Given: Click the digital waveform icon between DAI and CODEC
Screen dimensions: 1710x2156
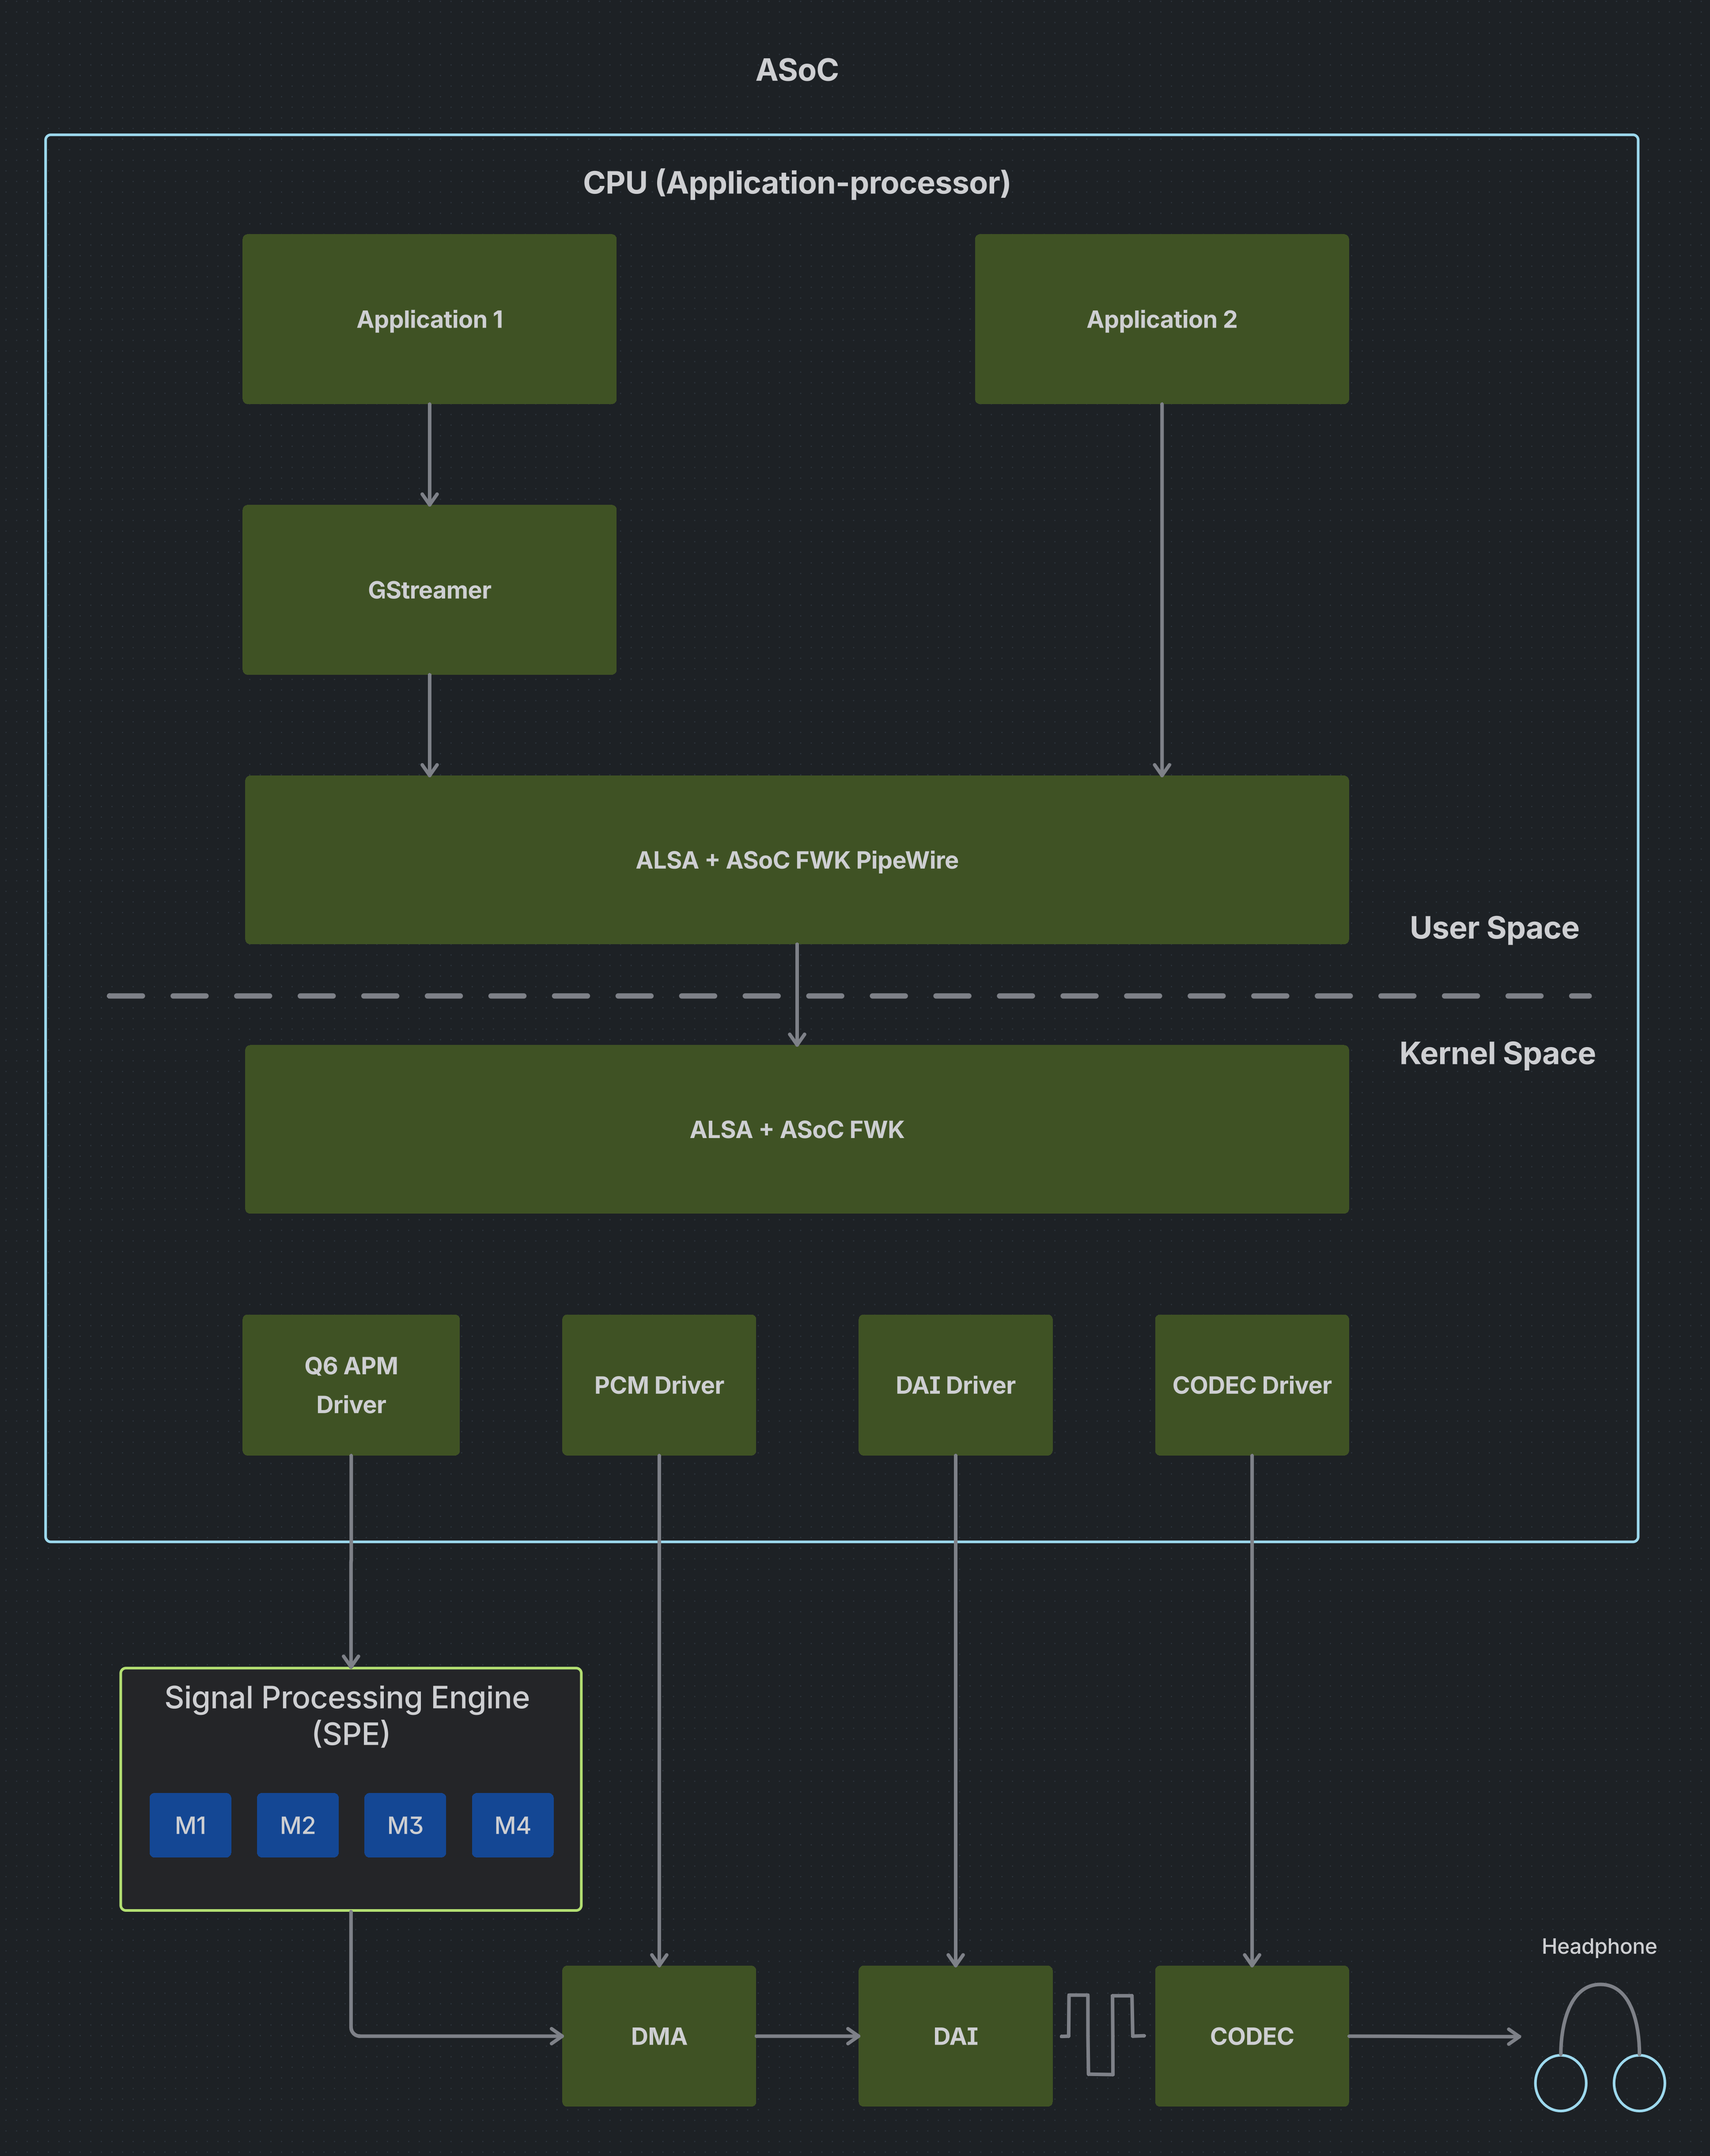Looking at the screenshot, I should [1103, 2034].
